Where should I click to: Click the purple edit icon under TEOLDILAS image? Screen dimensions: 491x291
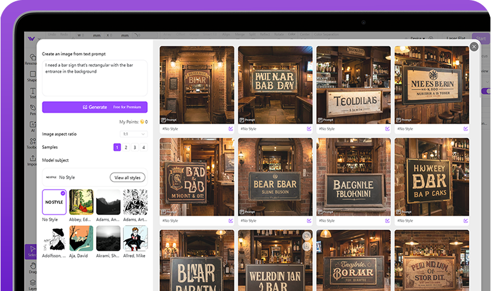[x=387, y=128]
